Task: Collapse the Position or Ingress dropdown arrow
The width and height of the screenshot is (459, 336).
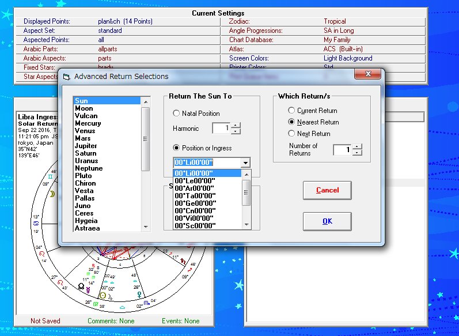Action: [246, 163]
